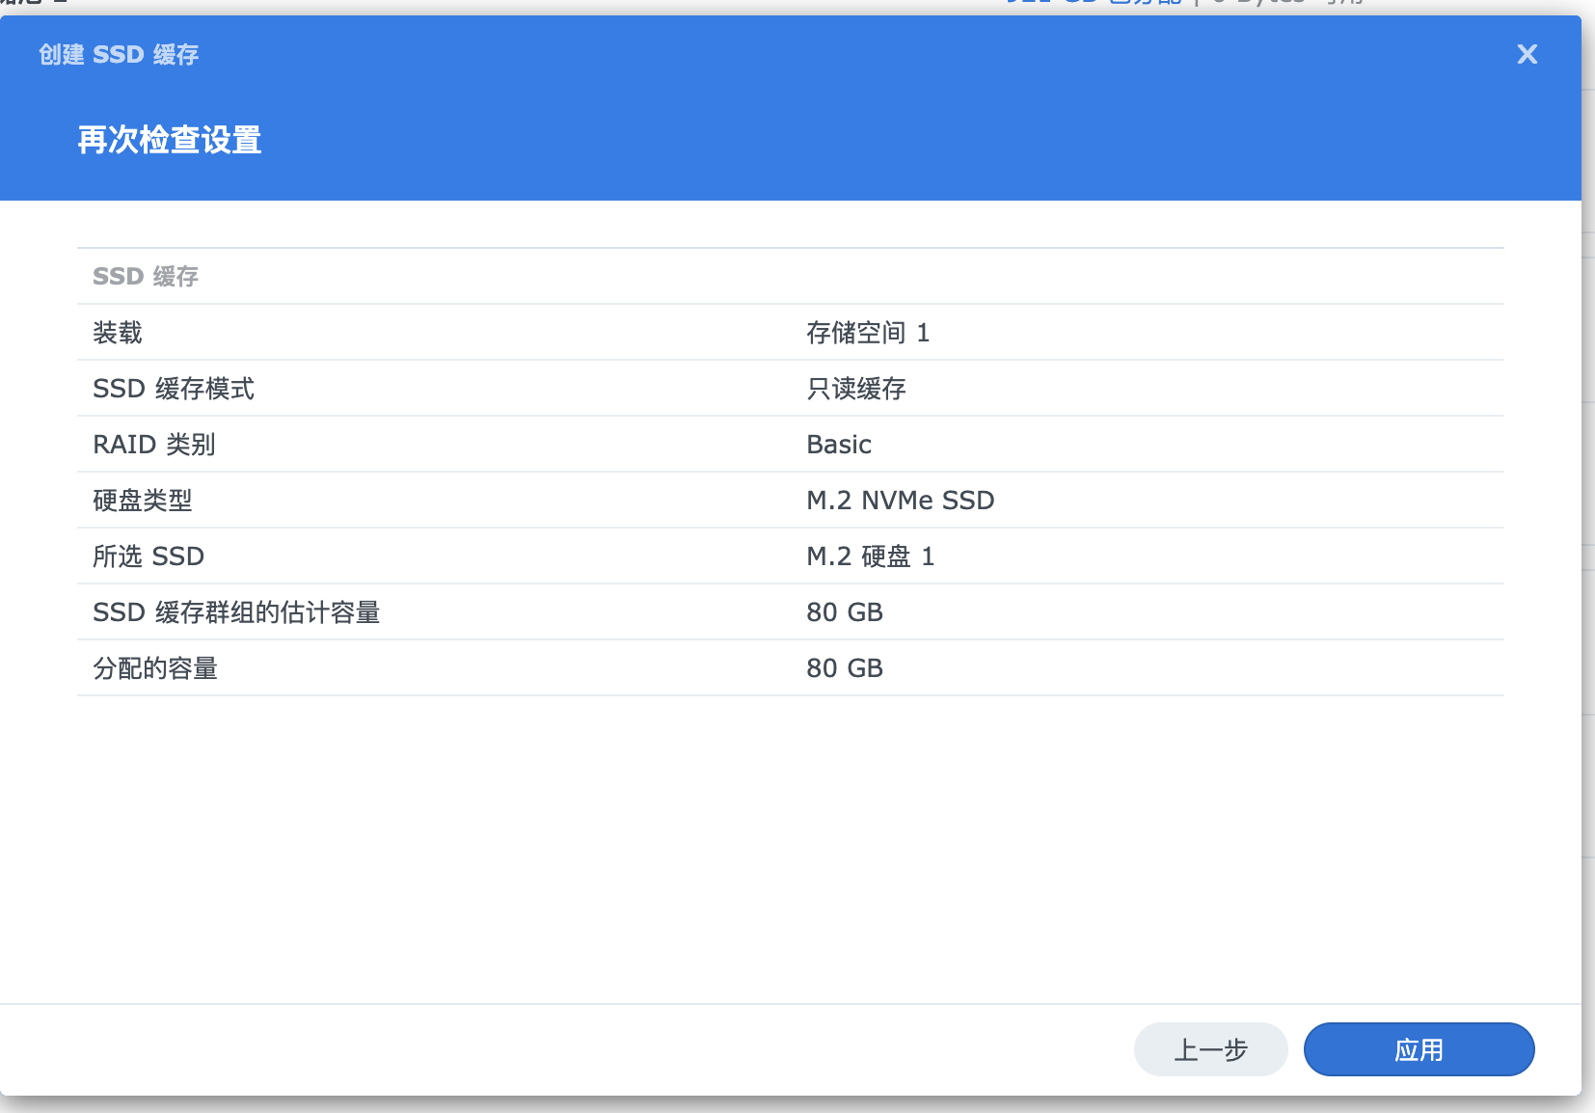Close the Create SSD cache dialog
Image resolution: width=1595 pixels, height=1113 pixels.
click(1527, 54)
